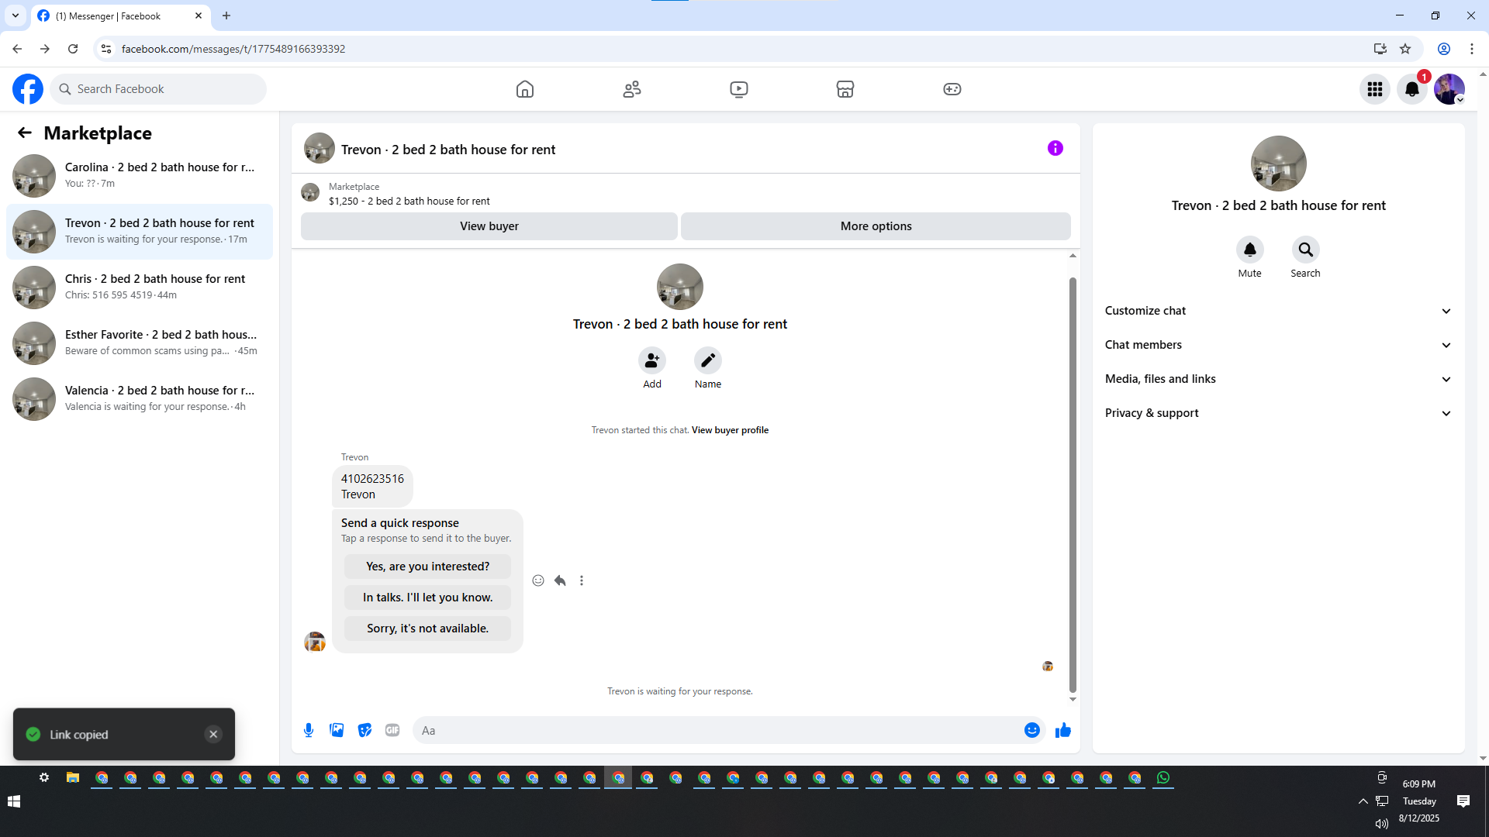Open WhatsApp from Windows taskbar
1489x837 pixels.
[x=1163, y=777]
